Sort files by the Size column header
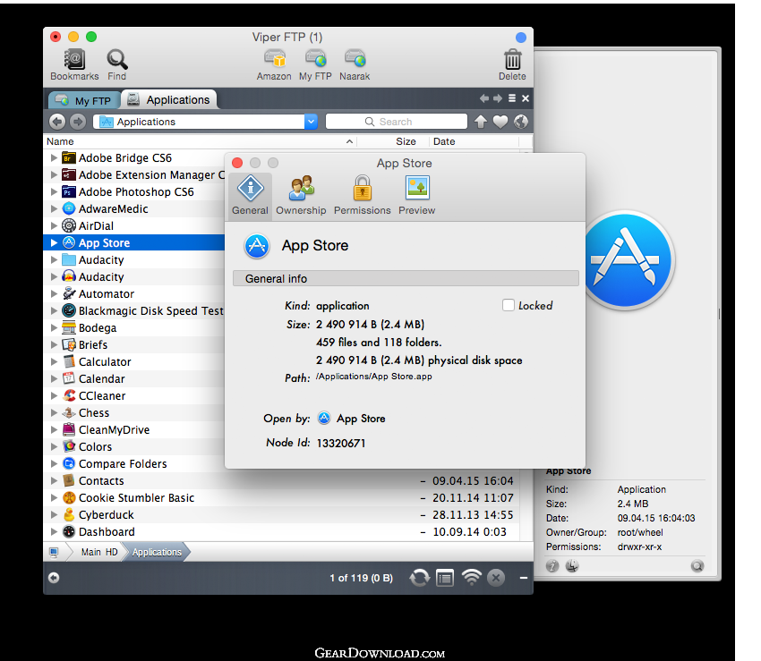The height and width of the screenshot is (661, 761). click(x=406, y=141)
